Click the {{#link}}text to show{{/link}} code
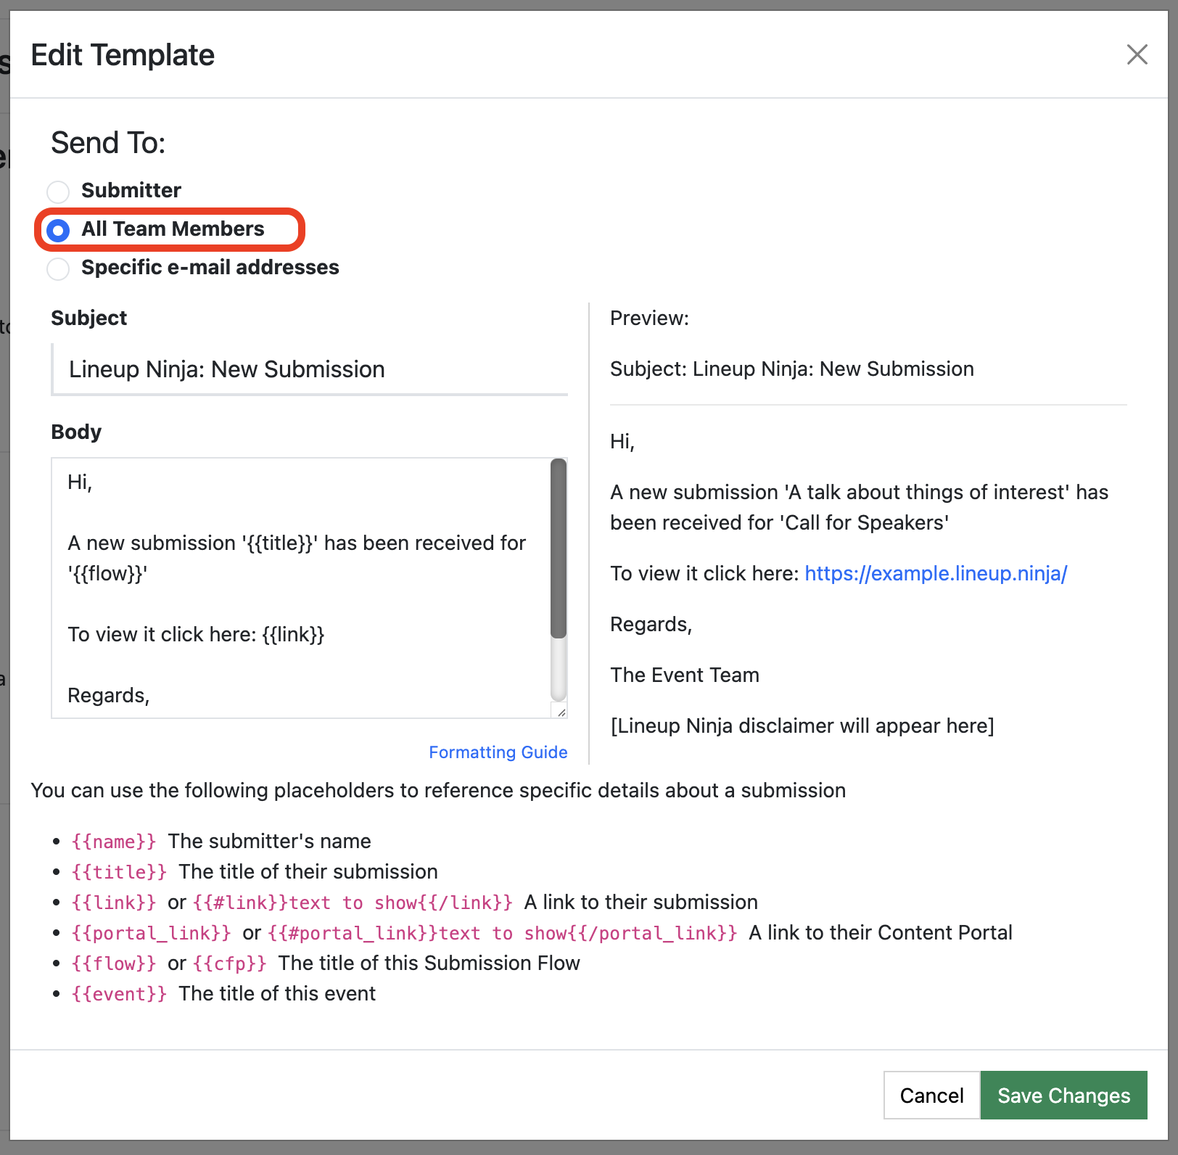 coord(353,903)
